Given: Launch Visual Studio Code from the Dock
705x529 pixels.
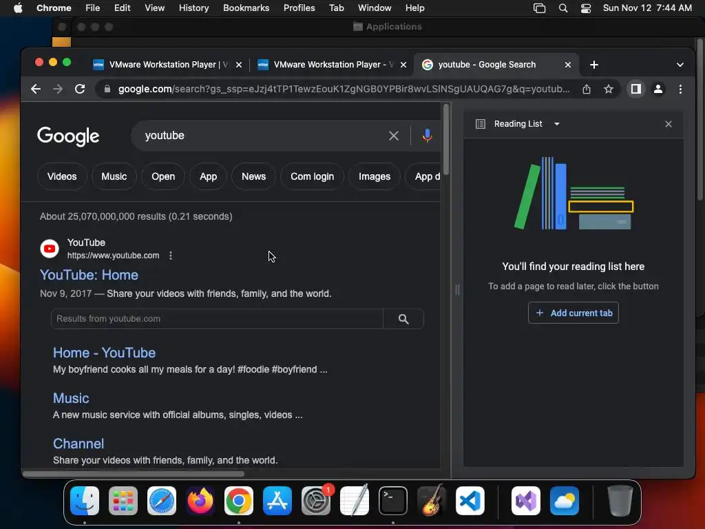Looking at the screenshot, I should [x=470, y=501].
